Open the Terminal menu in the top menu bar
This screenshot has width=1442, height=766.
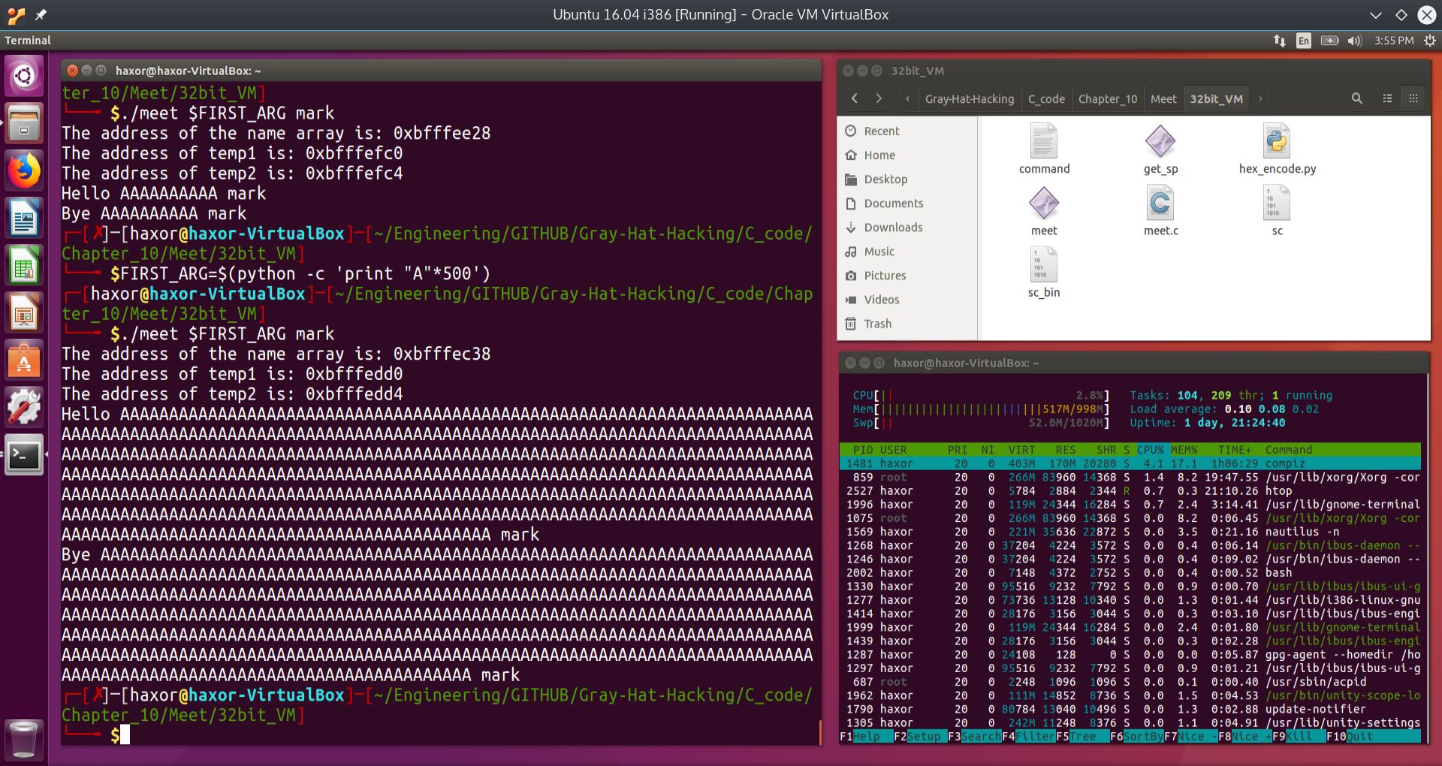click(x=29, y=41)
